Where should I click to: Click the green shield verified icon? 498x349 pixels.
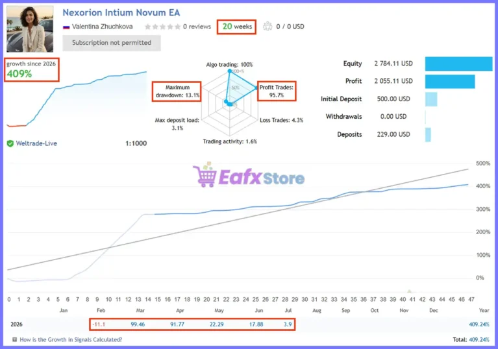coord(10,143)
